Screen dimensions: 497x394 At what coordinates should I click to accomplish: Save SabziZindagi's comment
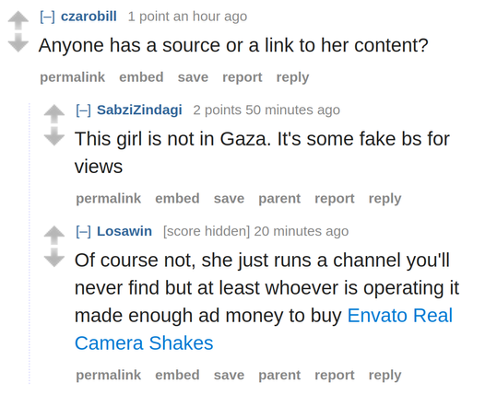coord(229,199)
